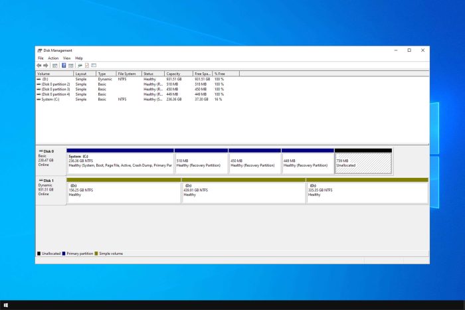Click the Disk 1 Dynamic disk label
465x310 pixels.
pyautogui.click(x=50, y=190)
